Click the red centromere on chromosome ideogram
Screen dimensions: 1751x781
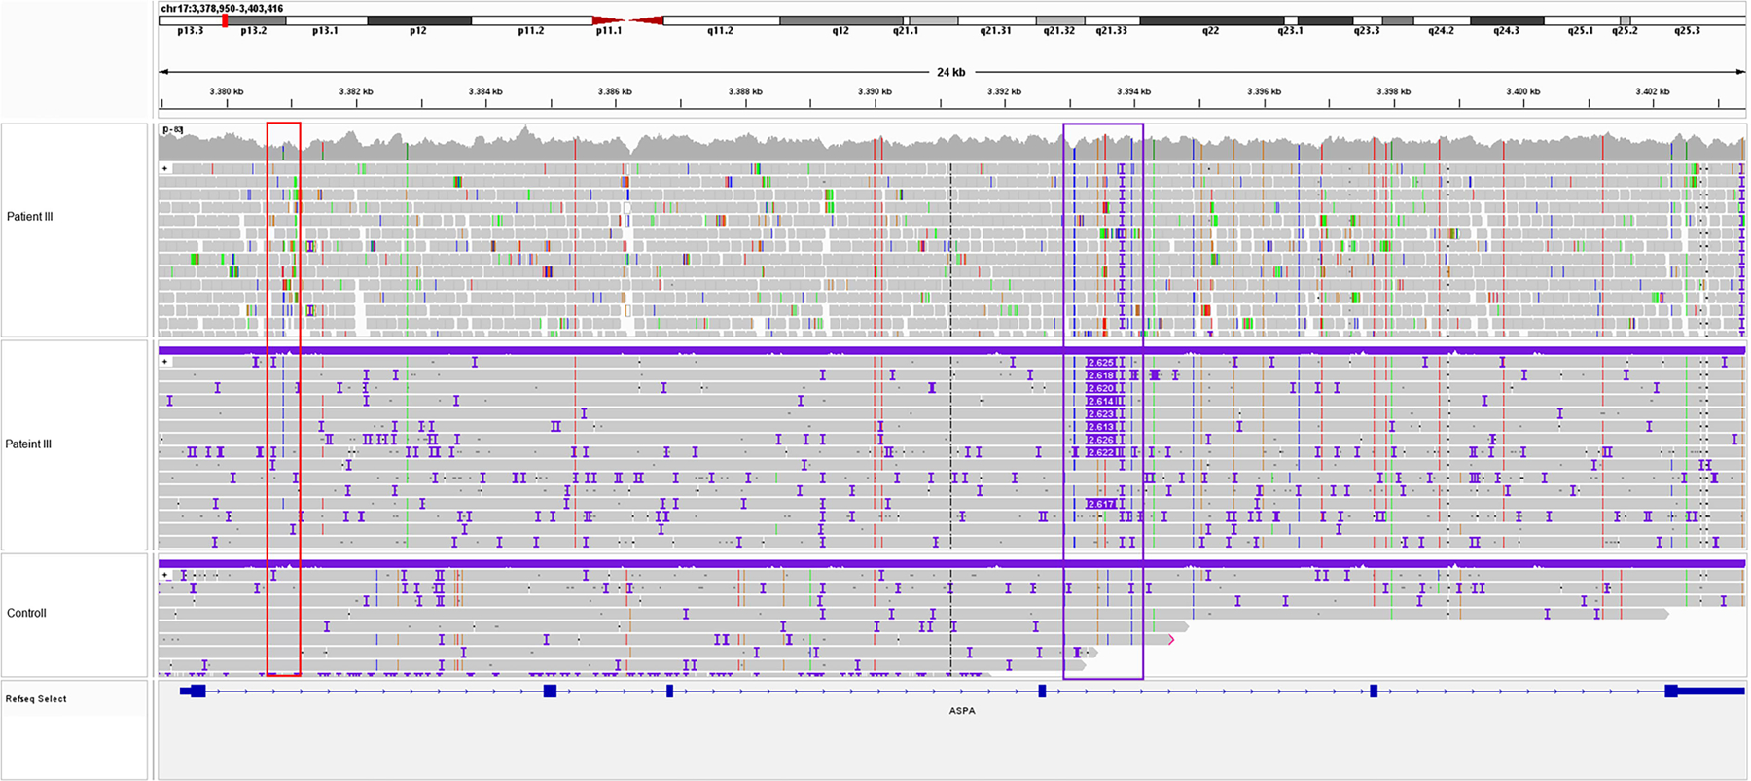pos(627,20)
